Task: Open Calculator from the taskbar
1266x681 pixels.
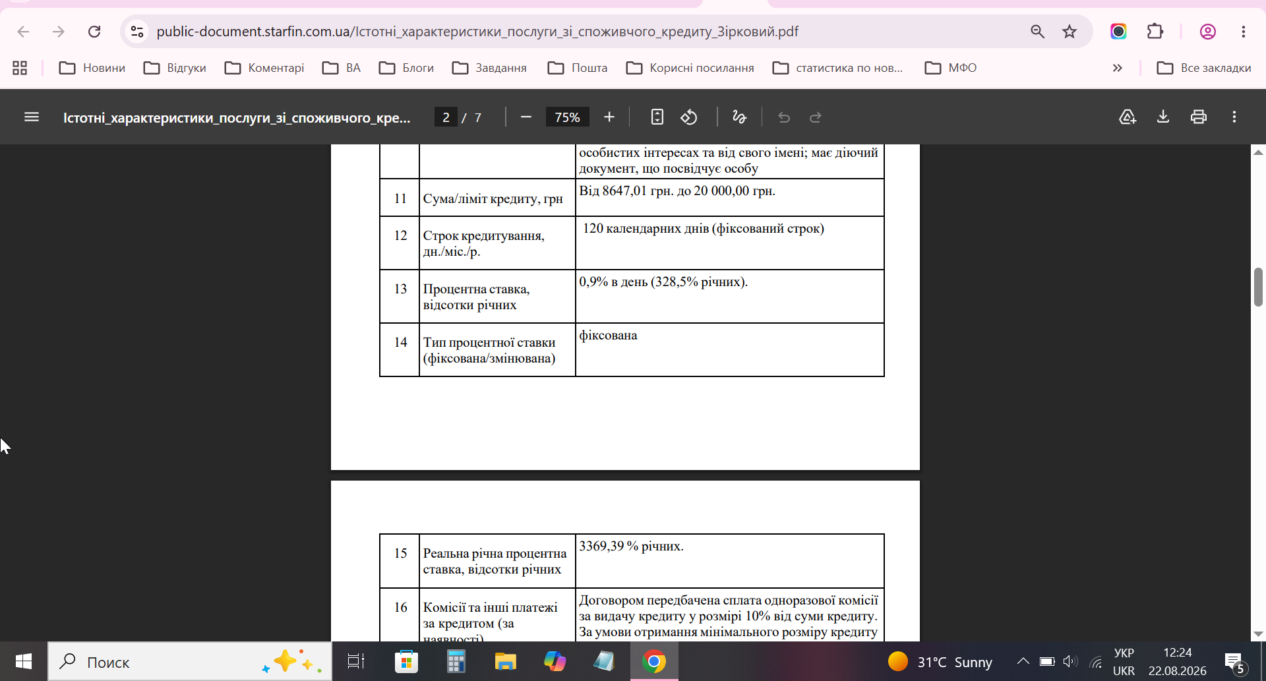Action: (x=456, y=661)
